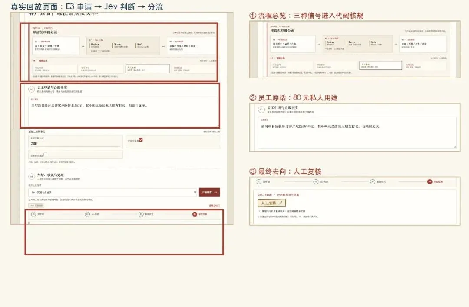Select the step 03 circle under heading ③ 最终去向
Screen dimensions: 469x307
click(373, 182)
